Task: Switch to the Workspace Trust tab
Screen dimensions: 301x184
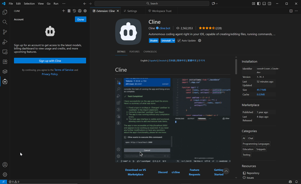Action: [x=161, y=11]
